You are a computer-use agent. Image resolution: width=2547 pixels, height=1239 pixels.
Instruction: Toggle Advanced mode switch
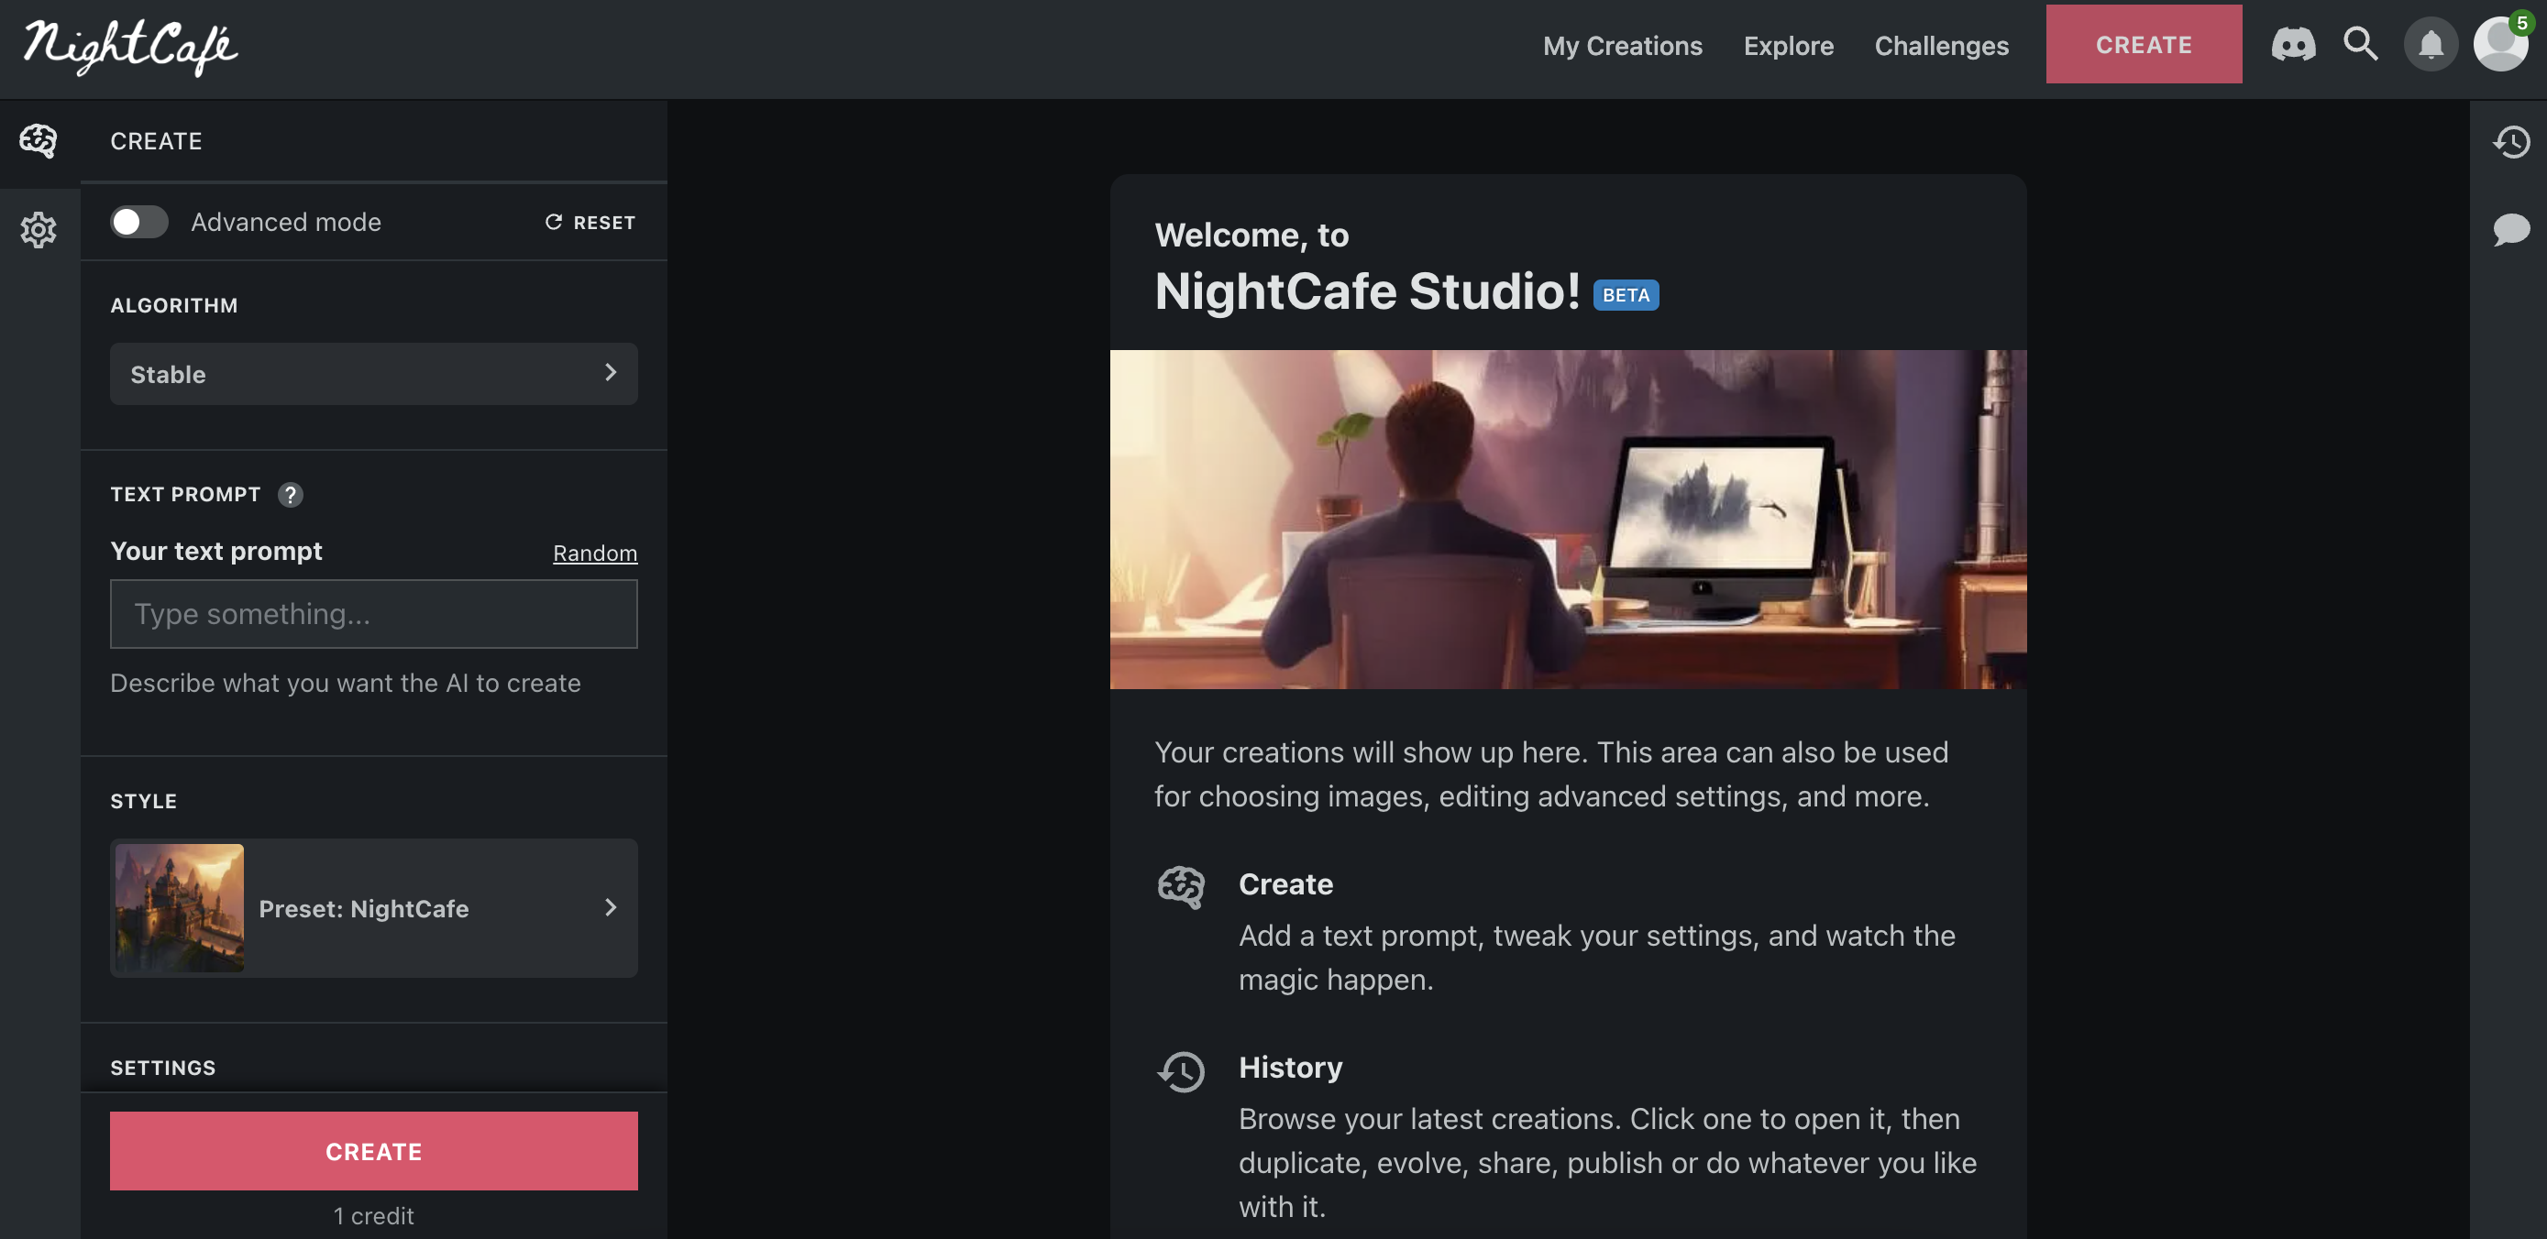click(138, 223)
